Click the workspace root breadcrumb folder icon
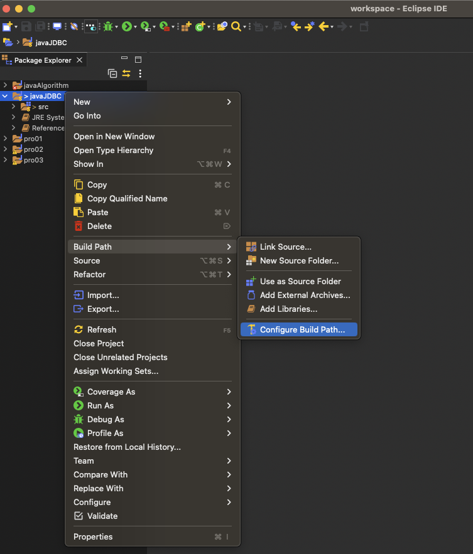The height and width of the screenshot is (554, 473). (8, 43)
